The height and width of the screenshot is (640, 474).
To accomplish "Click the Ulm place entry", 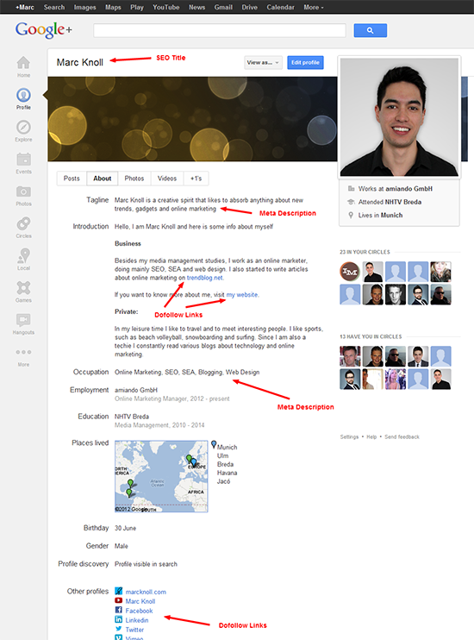I will coord(222,455).
